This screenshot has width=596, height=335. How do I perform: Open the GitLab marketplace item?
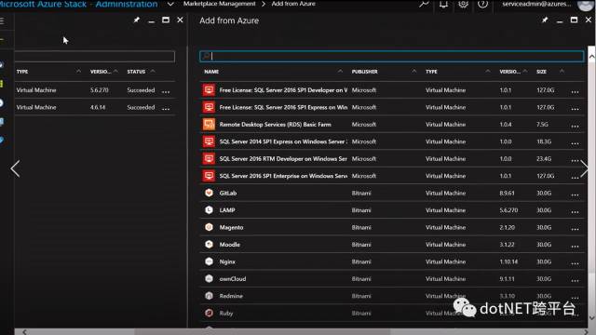227,193
